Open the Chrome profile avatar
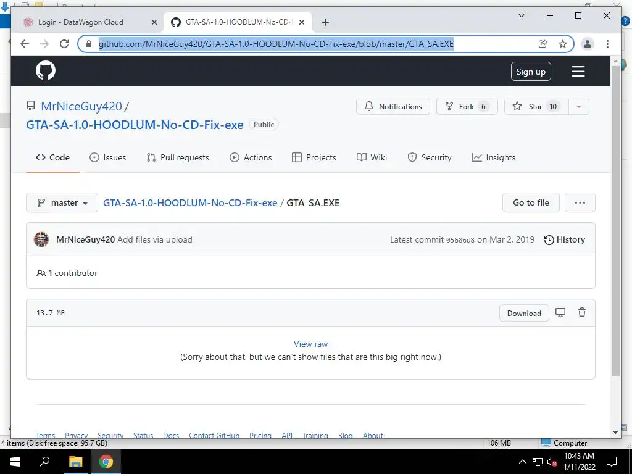The image size is (632, 474). (x=588, y=44)
